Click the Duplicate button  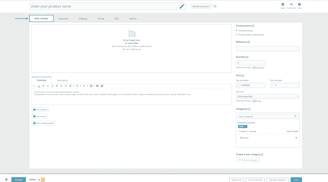click(x=237, y=180)
